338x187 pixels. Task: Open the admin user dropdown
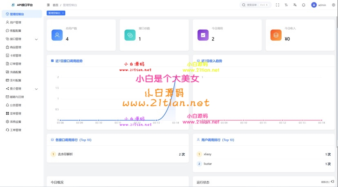coord(319,5)
